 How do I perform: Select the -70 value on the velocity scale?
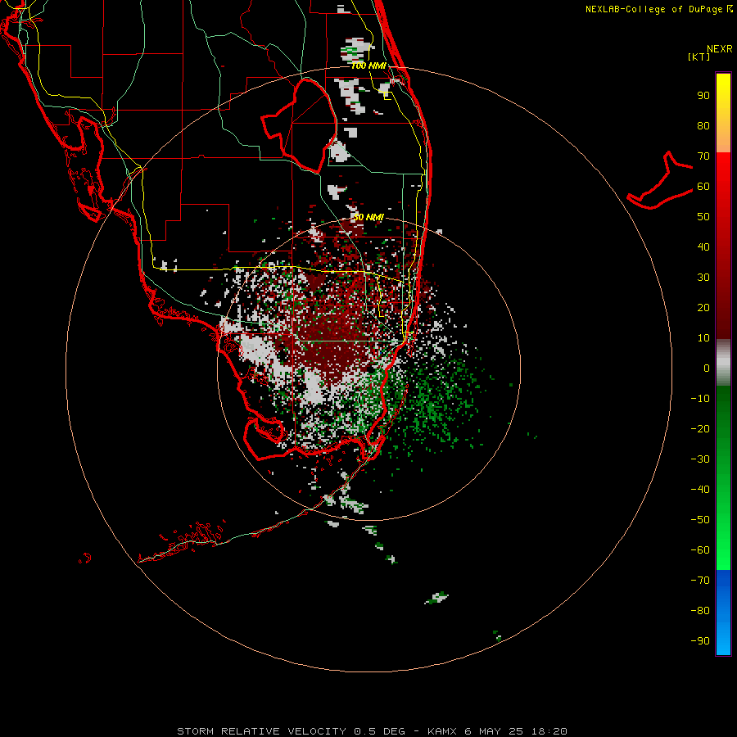(700, 581)
